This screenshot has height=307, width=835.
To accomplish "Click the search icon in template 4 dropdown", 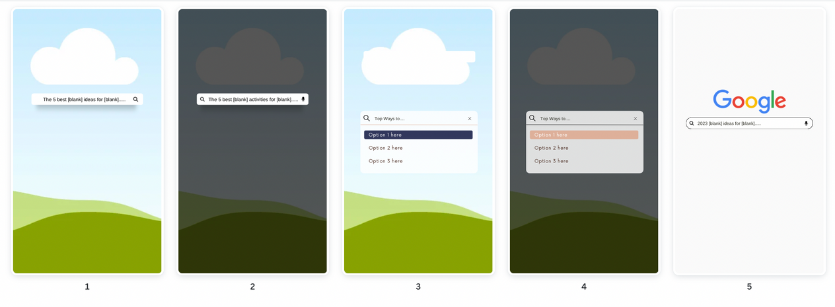I will [x=532, y=118].
